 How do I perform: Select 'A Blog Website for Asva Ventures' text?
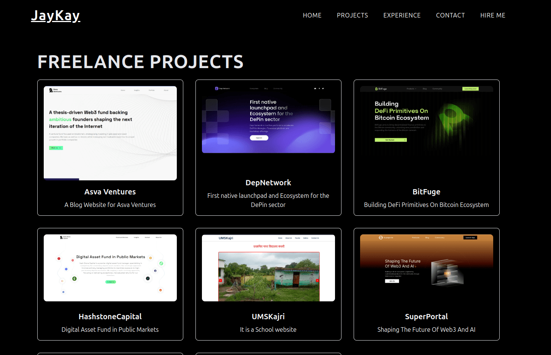tap(110, 205)
